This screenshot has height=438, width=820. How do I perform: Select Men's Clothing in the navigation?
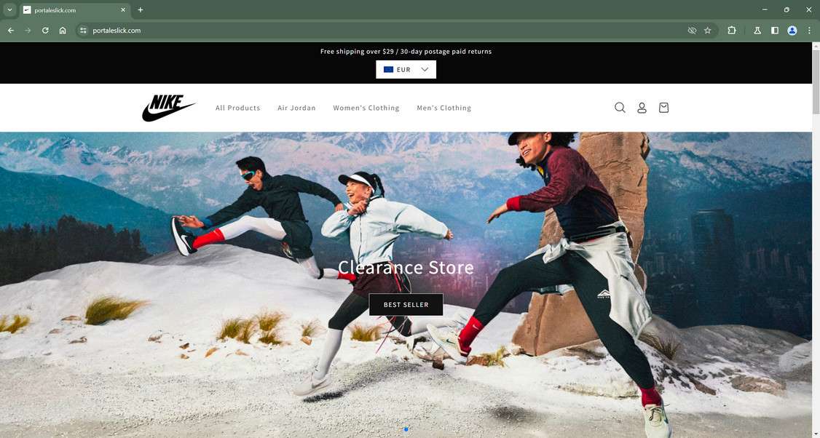443,107
